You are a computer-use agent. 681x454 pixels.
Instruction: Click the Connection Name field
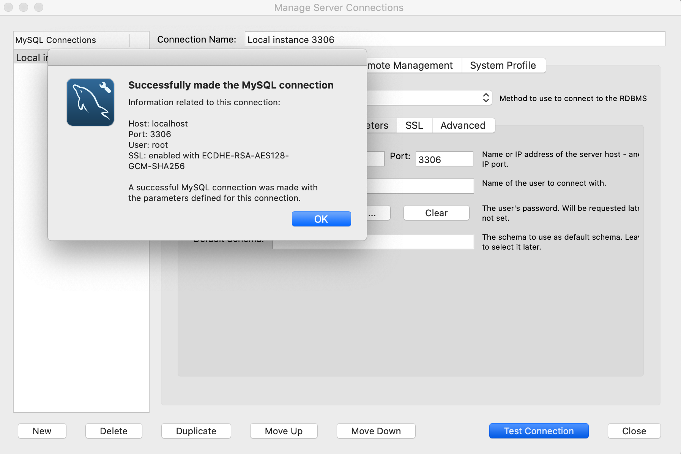(455, 39)
